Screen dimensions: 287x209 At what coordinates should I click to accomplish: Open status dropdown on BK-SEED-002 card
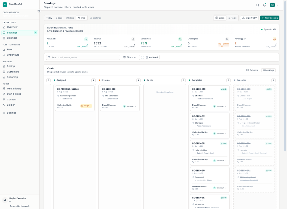[129, 106]
